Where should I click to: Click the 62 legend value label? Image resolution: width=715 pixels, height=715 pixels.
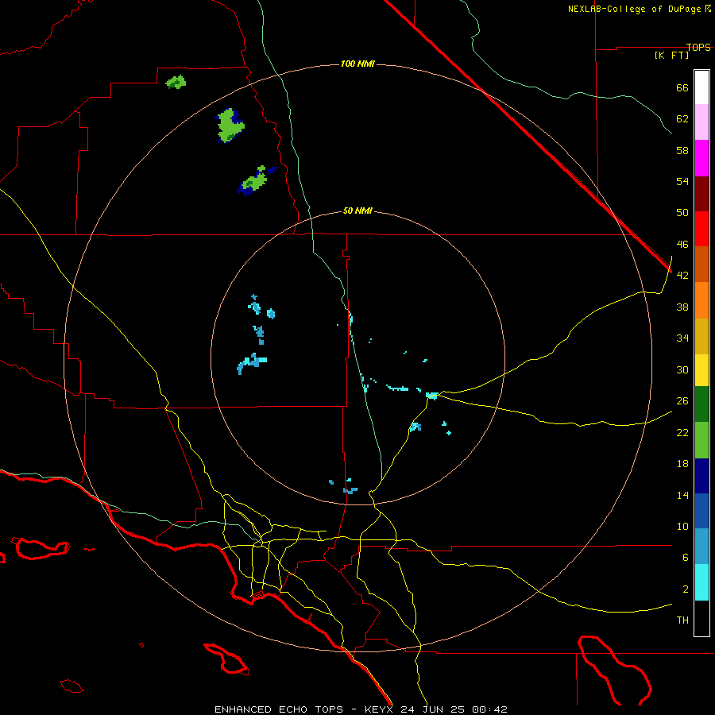[682, 119]
